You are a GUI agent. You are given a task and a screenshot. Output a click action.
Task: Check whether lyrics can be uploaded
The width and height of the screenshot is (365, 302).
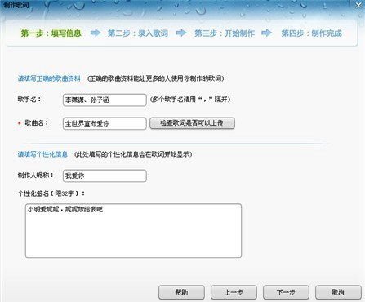click(x=192, y=123)
